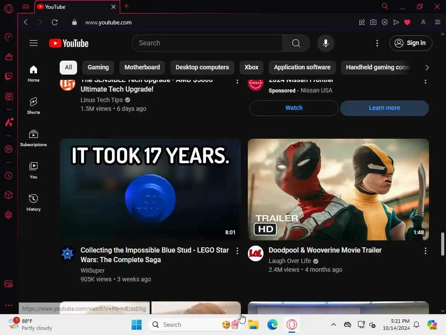Open a new tab with plus button
Image resolution: width=446 pixels, height=335 pixels.
click(127, 6)
